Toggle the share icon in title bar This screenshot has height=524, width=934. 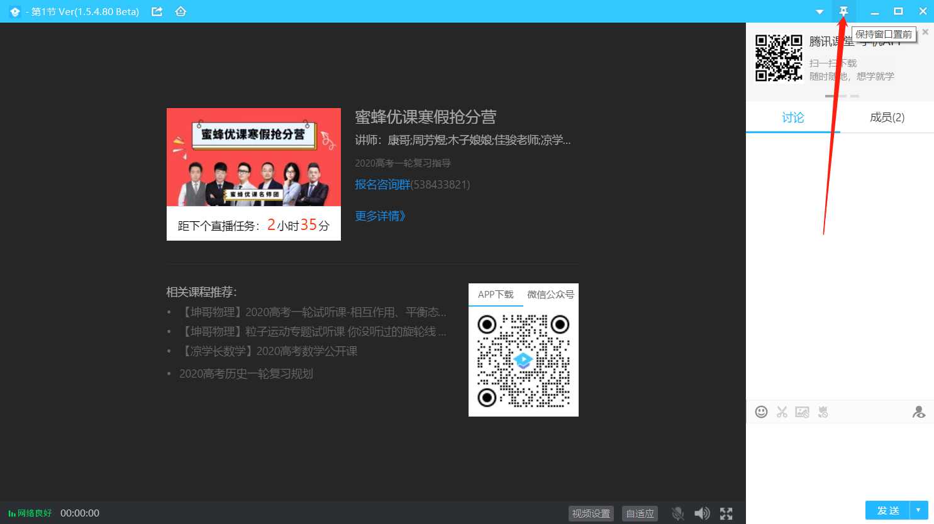tap(157, 11)
